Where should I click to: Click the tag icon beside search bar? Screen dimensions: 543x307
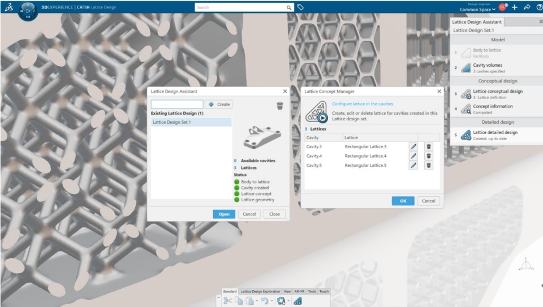tap(300, 7)
